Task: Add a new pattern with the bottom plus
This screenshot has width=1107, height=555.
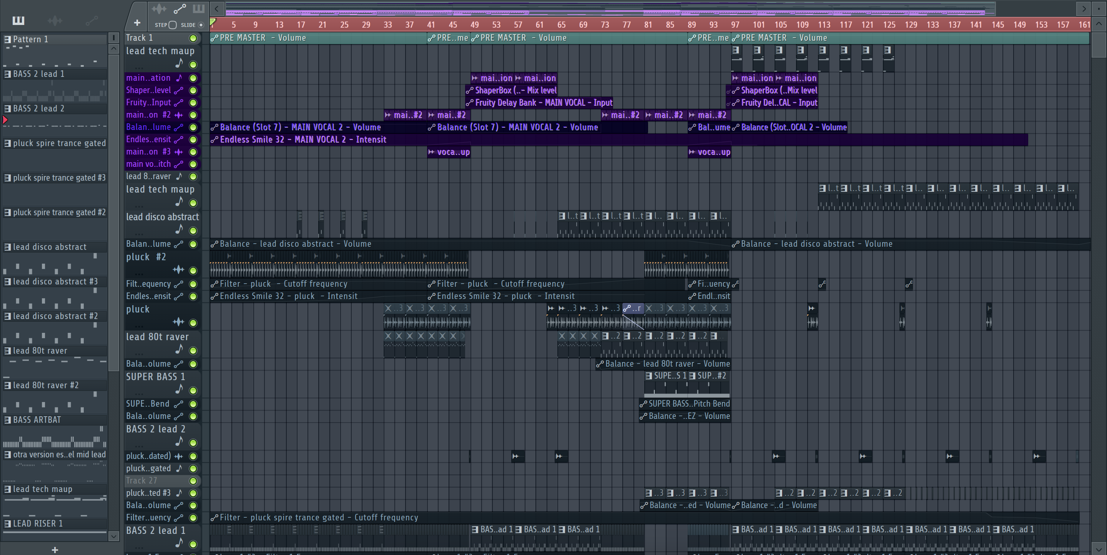Action: [55, 550]
